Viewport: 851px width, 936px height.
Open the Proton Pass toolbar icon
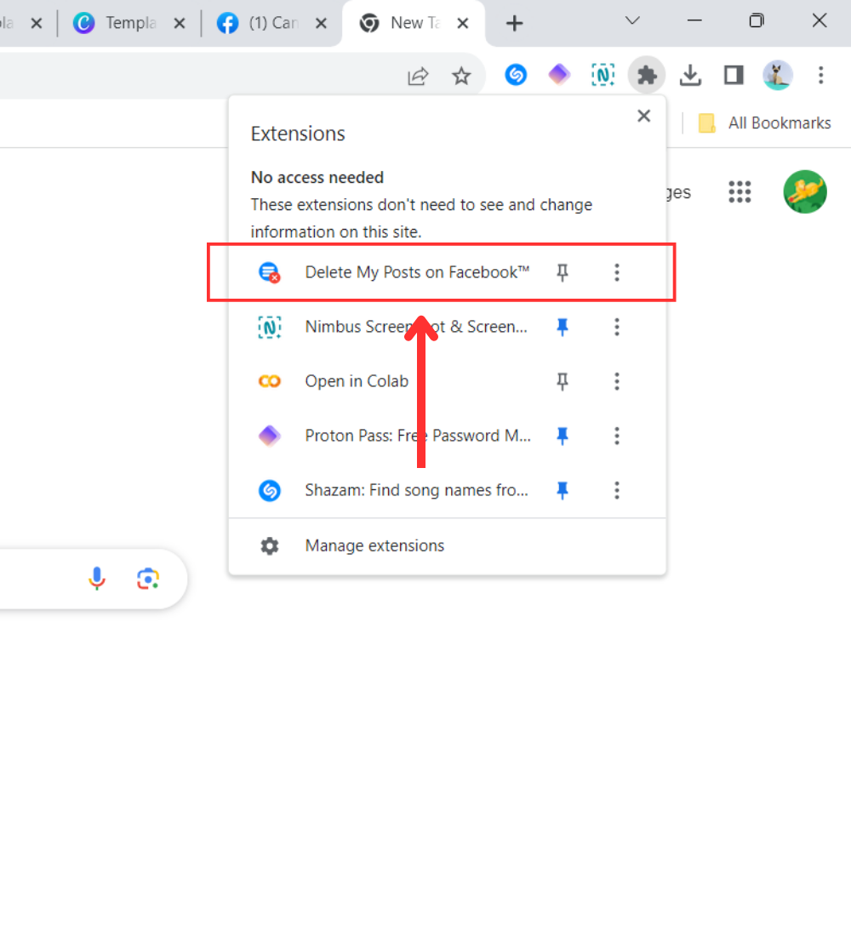pos(559,75)
